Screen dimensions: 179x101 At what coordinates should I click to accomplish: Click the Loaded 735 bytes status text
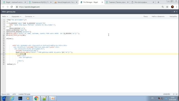tap(24, 94)
